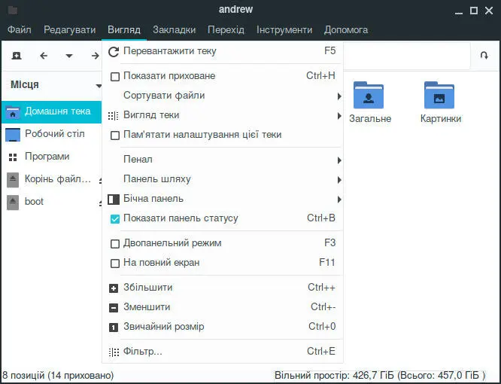Select the boot volume label
Image resolution: width=501 pixels, height=384 pixels.
[x=34, y=202]
